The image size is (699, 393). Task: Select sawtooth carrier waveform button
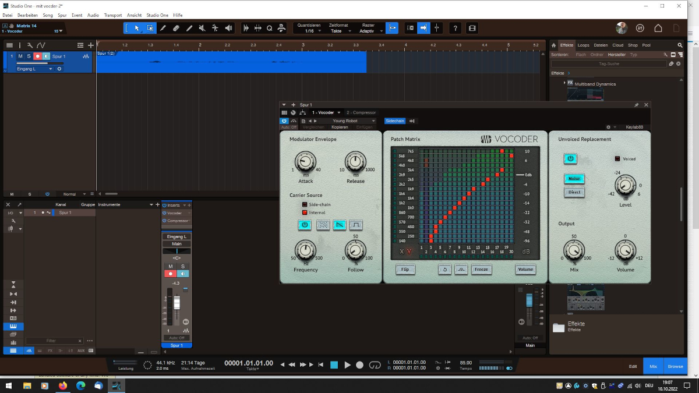click(340, 225)
